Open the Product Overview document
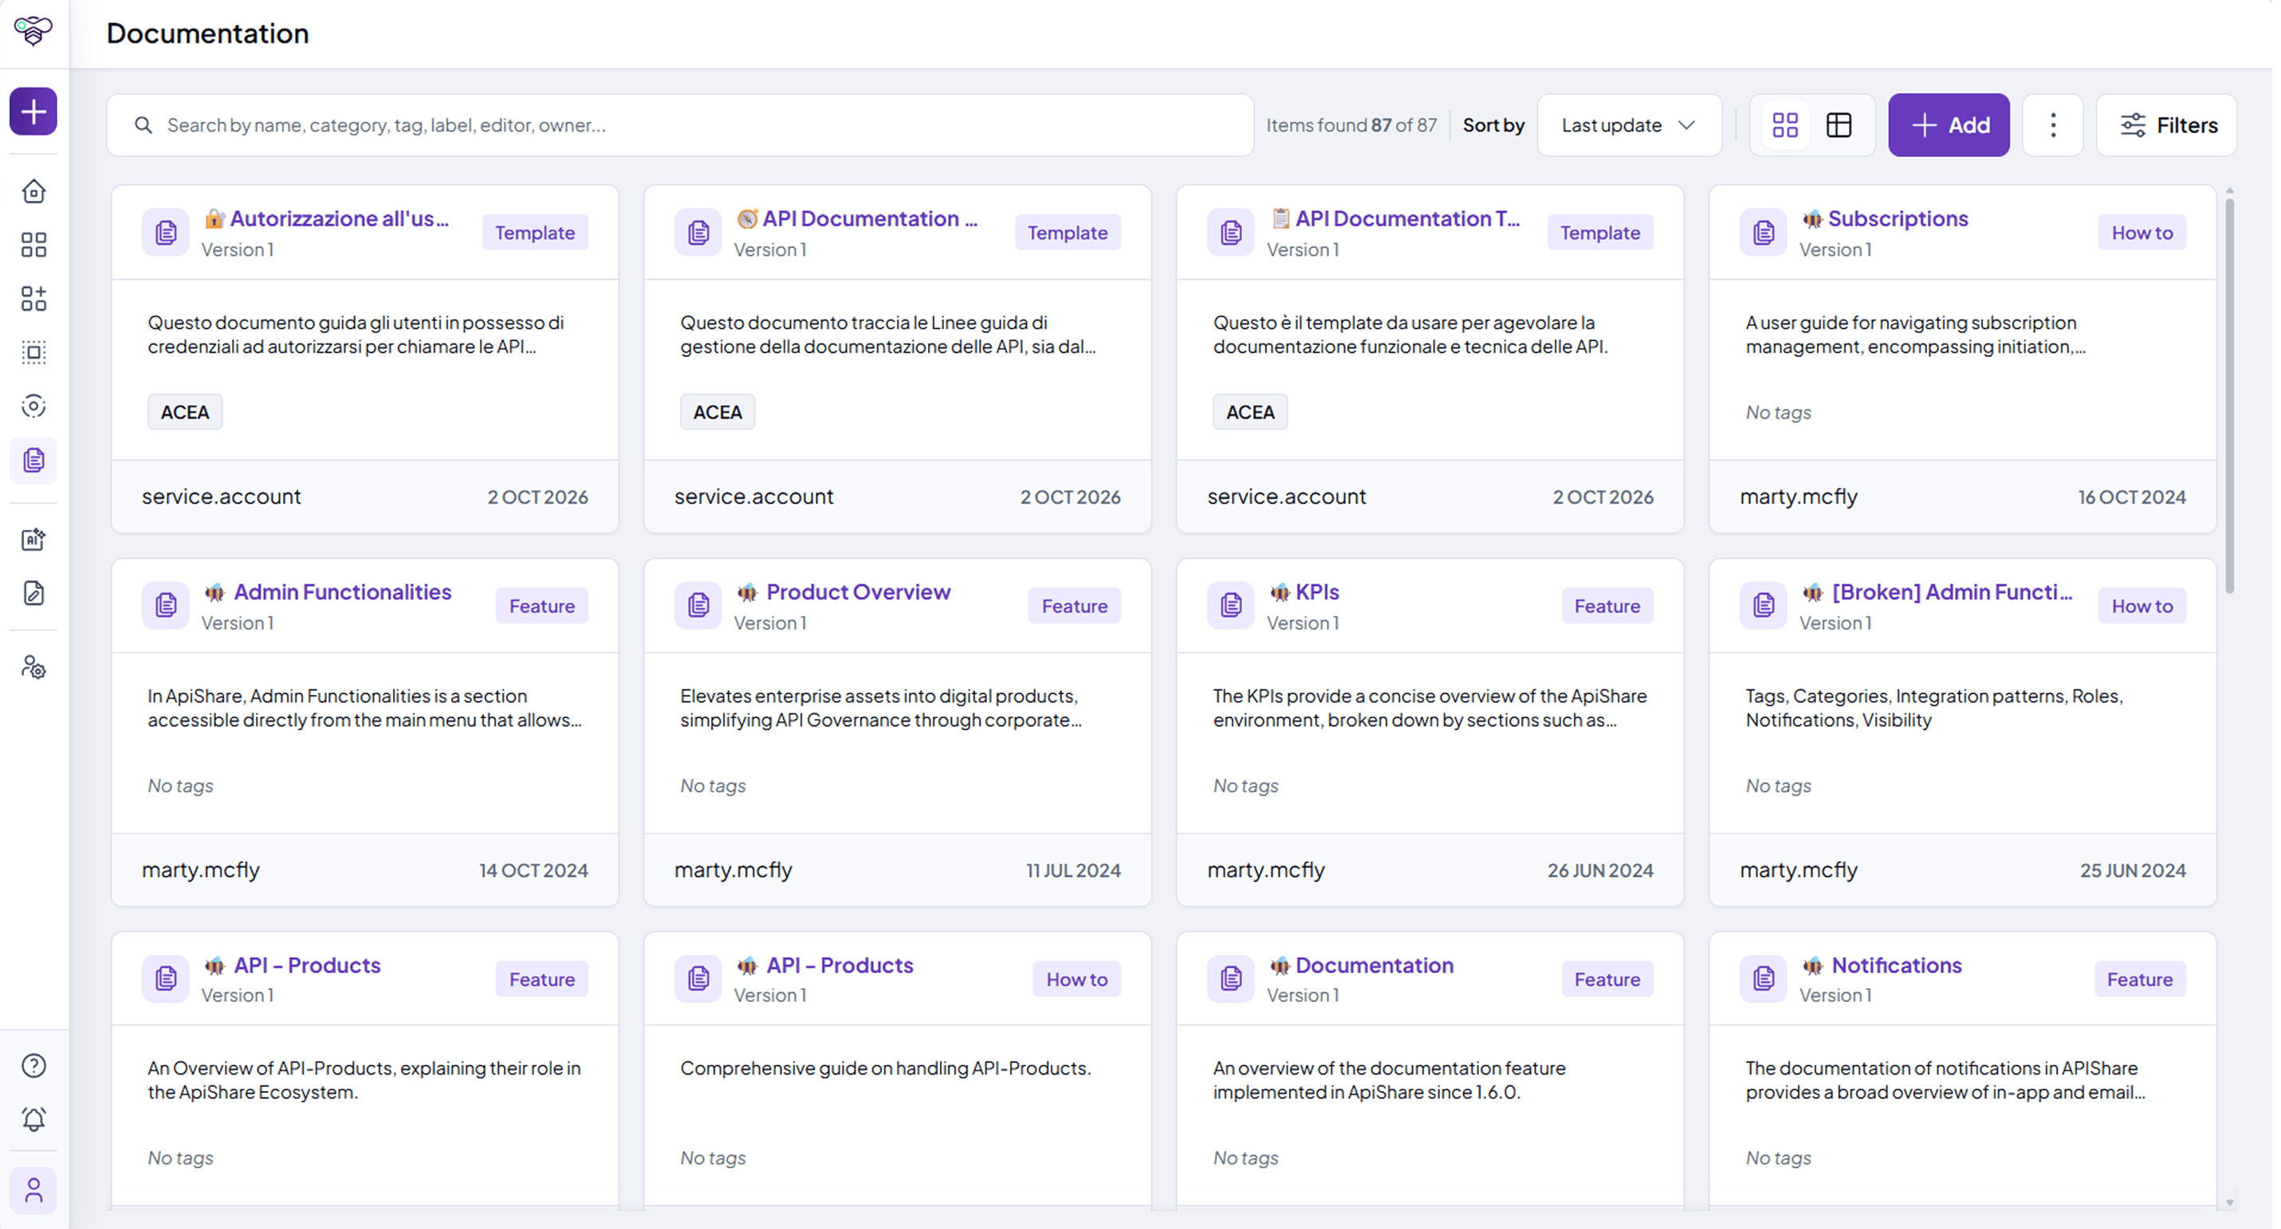2281x1229 pixels. 858,591
